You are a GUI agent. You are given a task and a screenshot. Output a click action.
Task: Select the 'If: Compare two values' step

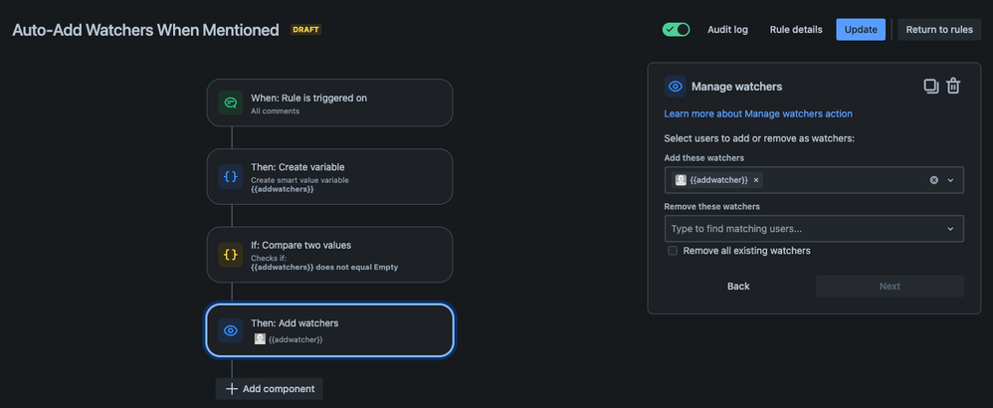329,255
